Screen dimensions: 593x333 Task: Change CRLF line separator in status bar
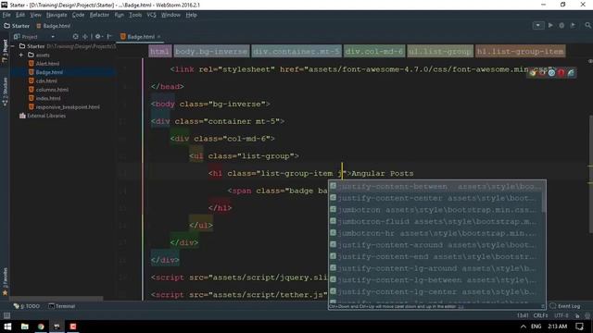click(x=540, y=315)
